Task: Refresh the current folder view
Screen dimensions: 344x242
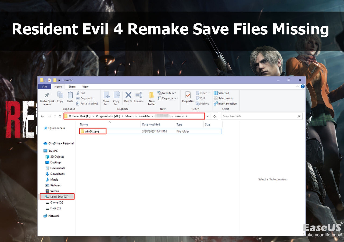Action: (214, 116)
